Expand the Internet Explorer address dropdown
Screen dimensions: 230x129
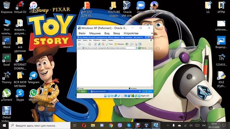[137, 48]
